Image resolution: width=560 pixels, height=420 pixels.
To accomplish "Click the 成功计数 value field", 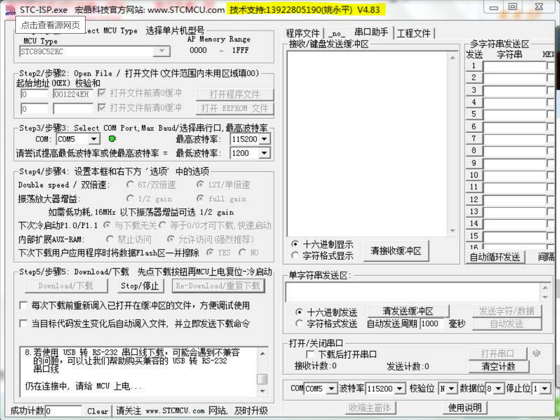I will [x=63, y=411].
